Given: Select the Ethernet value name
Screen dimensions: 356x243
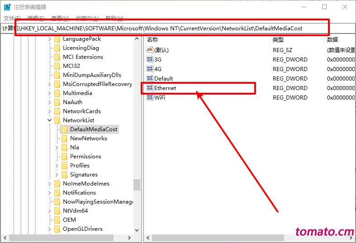Looking at the screenshot, I should (x=165, y=88).
